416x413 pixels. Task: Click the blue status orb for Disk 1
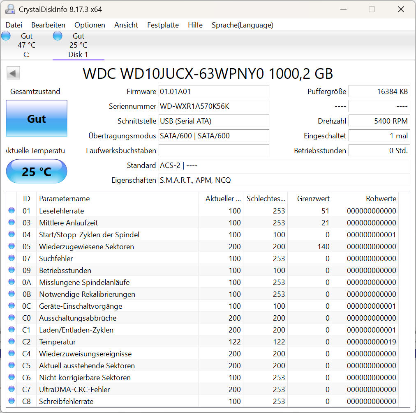pyautogui.click(x=58, y=36)
